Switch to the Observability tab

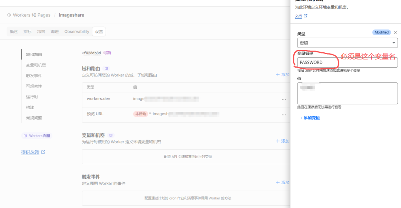(77, 32)
